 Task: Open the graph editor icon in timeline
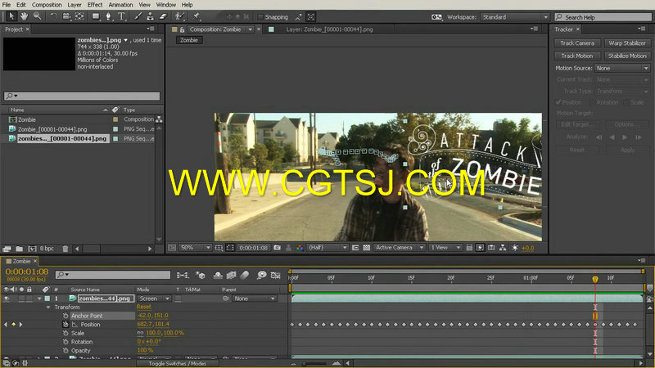click(275, 275)
